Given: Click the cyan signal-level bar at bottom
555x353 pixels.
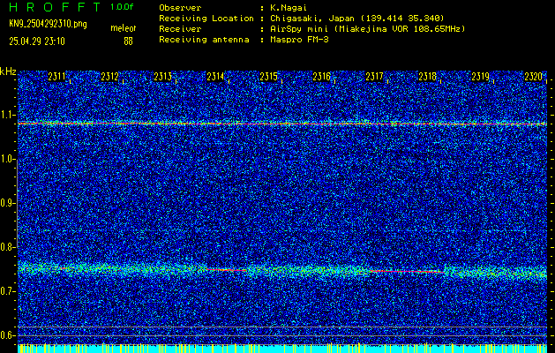Looking at the screenshot, I should tap(282, 349).
